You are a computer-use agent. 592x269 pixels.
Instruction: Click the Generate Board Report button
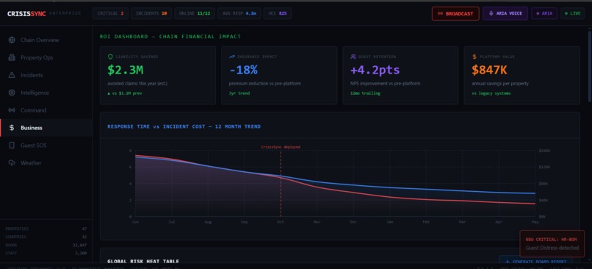tap(535, 262)
